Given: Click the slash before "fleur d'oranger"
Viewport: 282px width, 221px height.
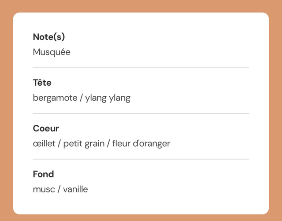Looking at the screenshot, I should pos(108,144).
